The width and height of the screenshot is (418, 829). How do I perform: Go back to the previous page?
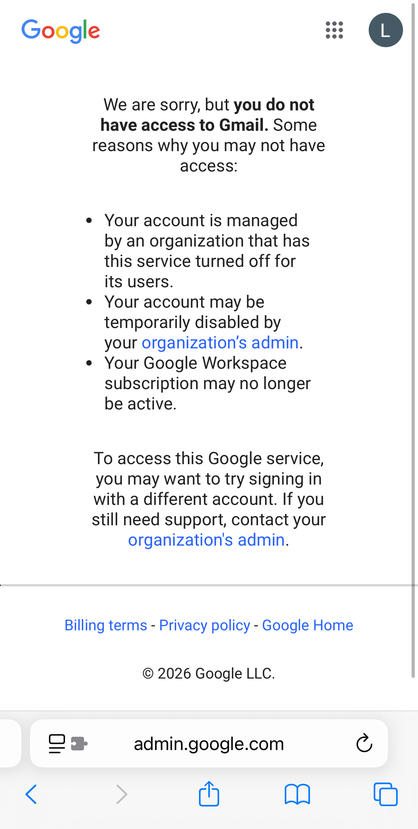[x=31, y=794]
